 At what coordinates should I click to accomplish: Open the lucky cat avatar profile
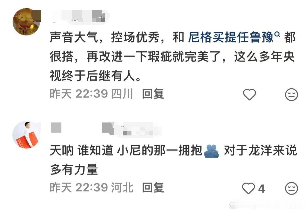[x=27, y=22]
